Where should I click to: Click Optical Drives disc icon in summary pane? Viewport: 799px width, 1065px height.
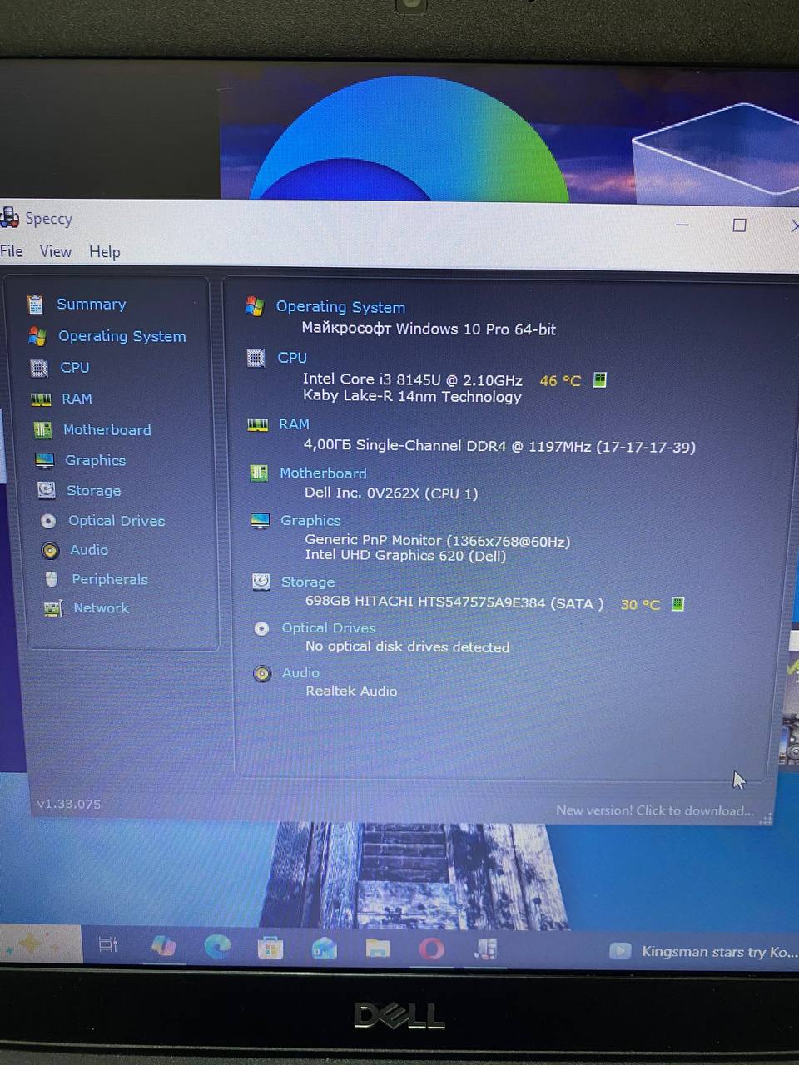click(261, 628)
